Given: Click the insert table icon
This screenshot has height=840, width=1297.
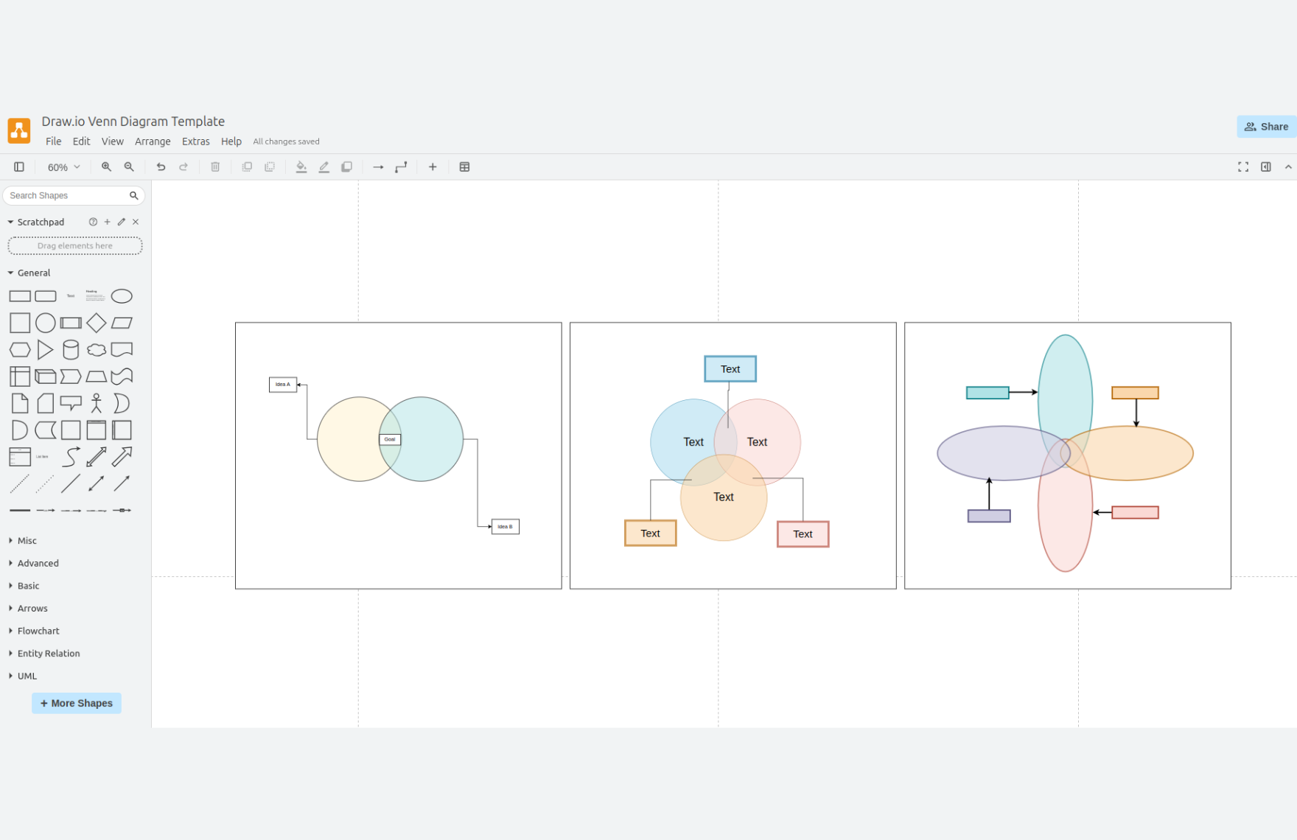Looking at the screenshot, I should coord(464,167).
